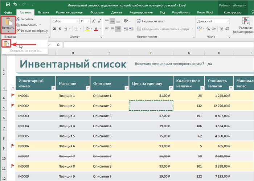
Task: Open Conditional Formatting (Условное форматирование)
Action: coord(243,25)
